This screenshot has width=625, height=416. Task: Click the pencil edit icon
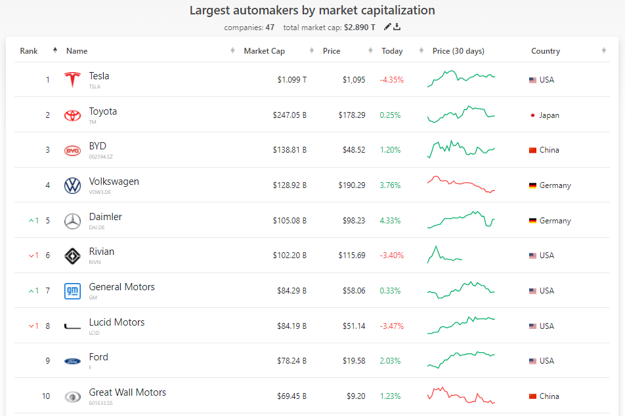coord(387,27)
